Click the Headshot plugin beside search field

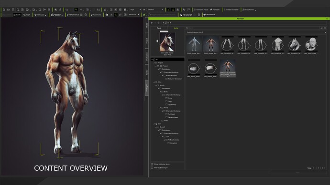[x=186, y=15]
